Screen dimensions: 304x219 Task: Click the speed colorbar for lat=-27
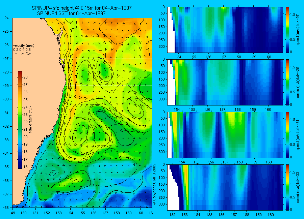tap(287, 30)
